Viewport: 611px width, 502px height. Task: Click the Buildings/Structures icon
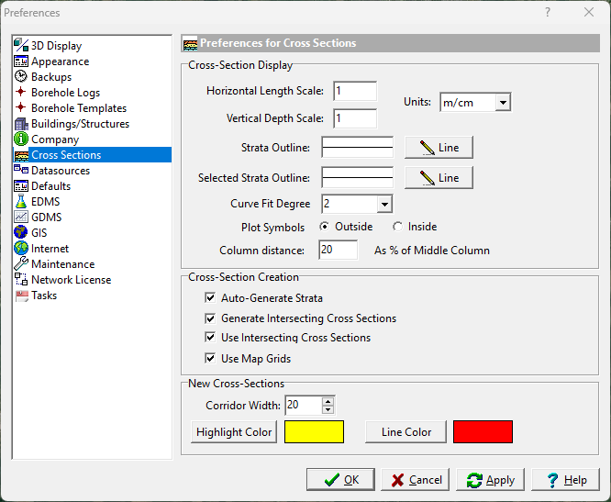21,124
